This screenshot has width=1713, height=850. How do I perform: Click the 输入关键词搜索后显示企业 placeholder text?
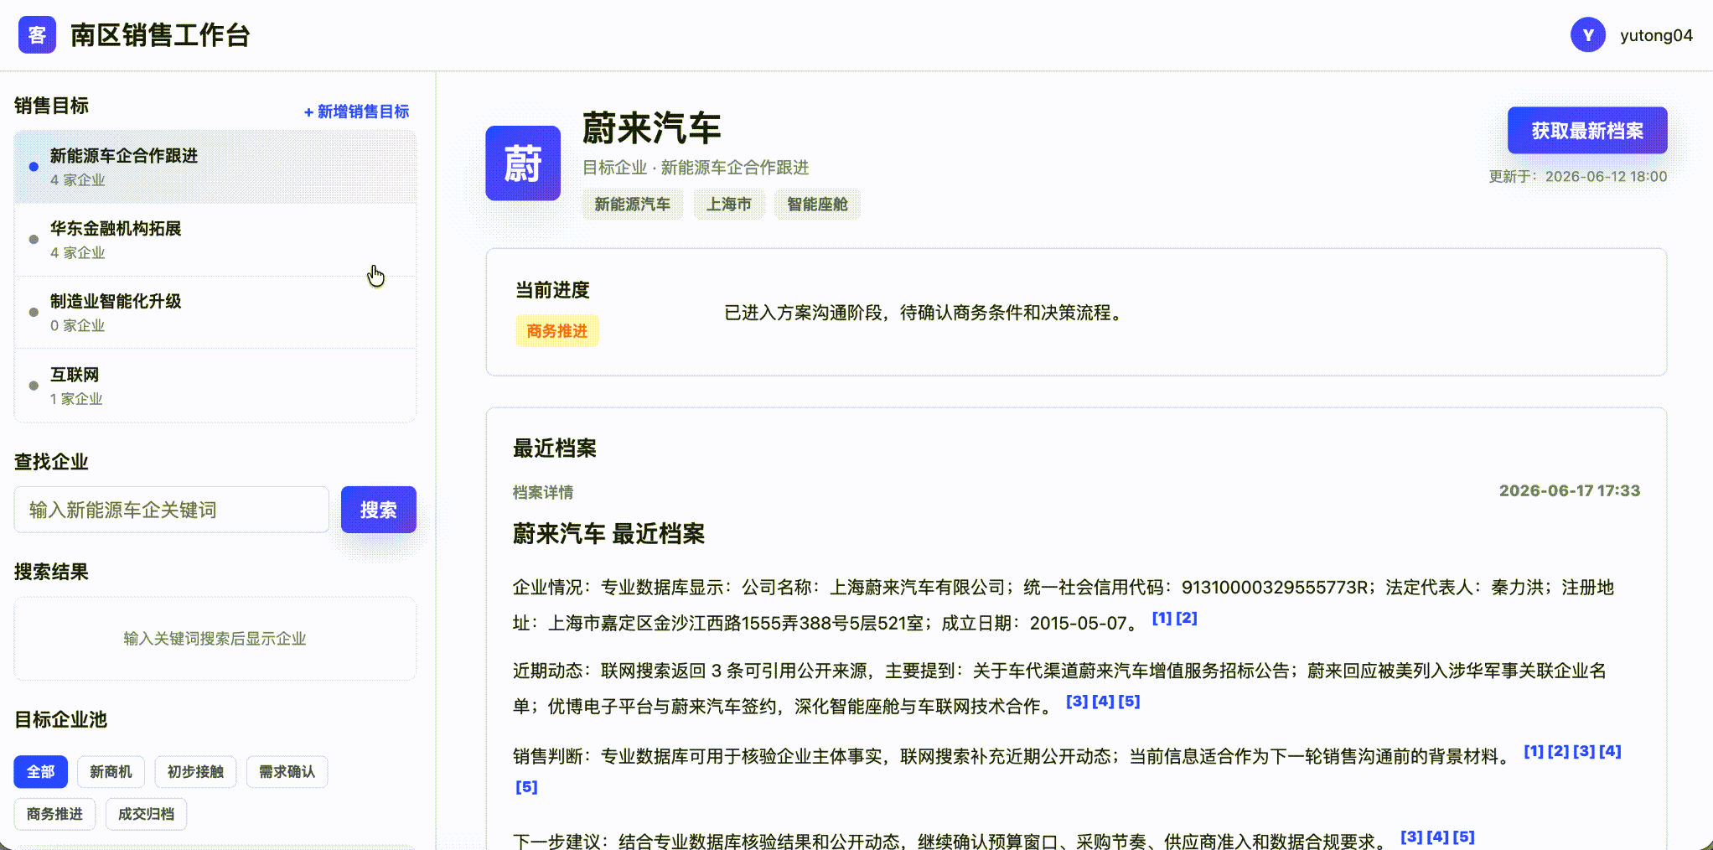point(215,639)
